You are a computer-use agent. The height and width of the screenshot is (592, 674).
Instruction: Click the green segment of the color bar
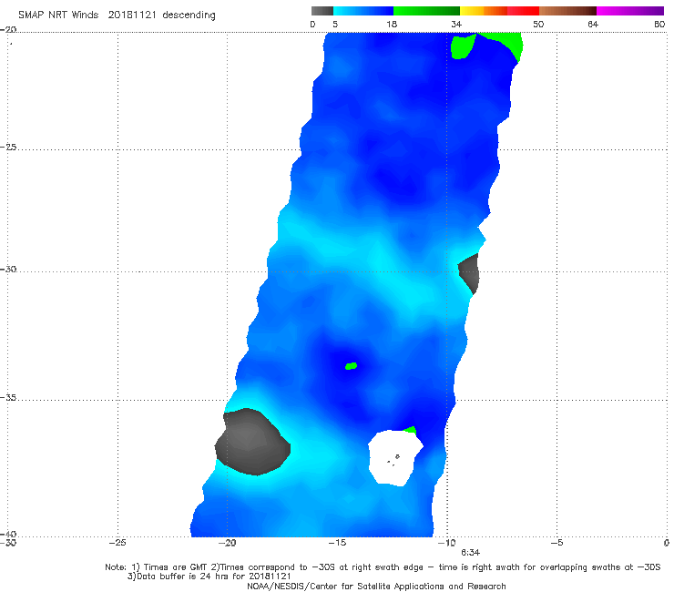click(x=426, y=11)
